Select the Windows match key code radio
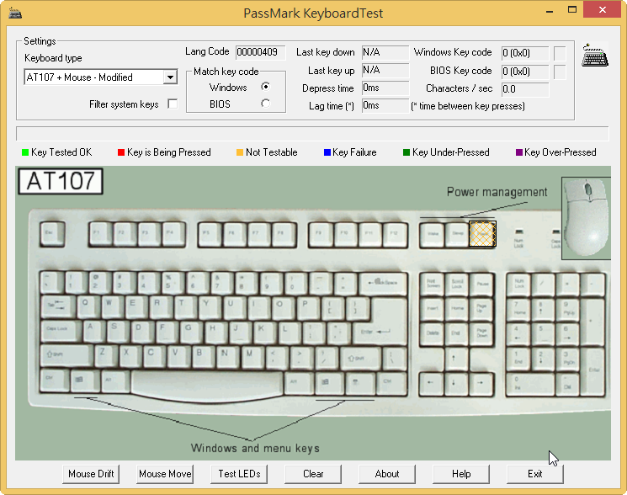The image size is (627, 495). (x=265, y=87)
